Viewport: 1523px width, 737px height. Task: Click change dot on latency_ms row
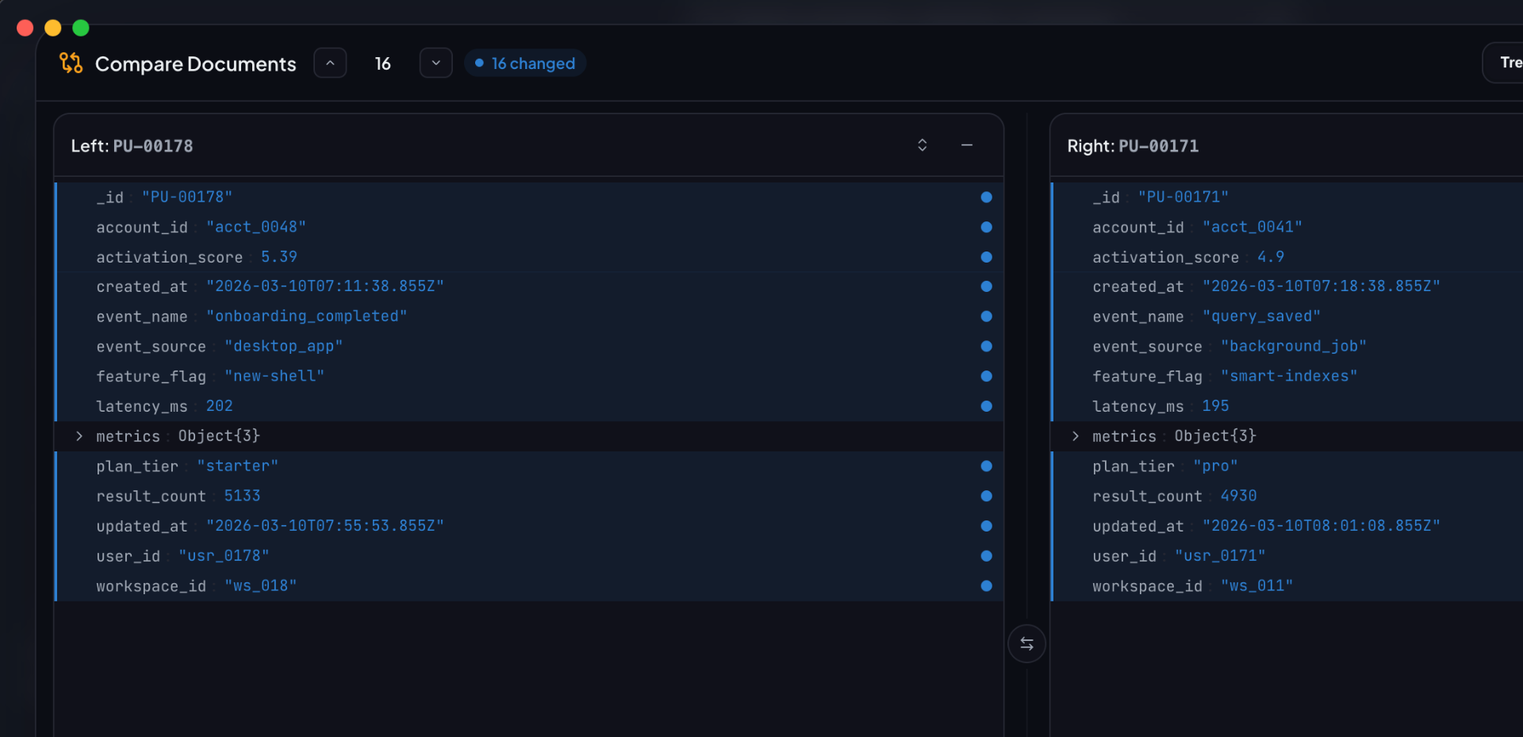coord(986,406)
